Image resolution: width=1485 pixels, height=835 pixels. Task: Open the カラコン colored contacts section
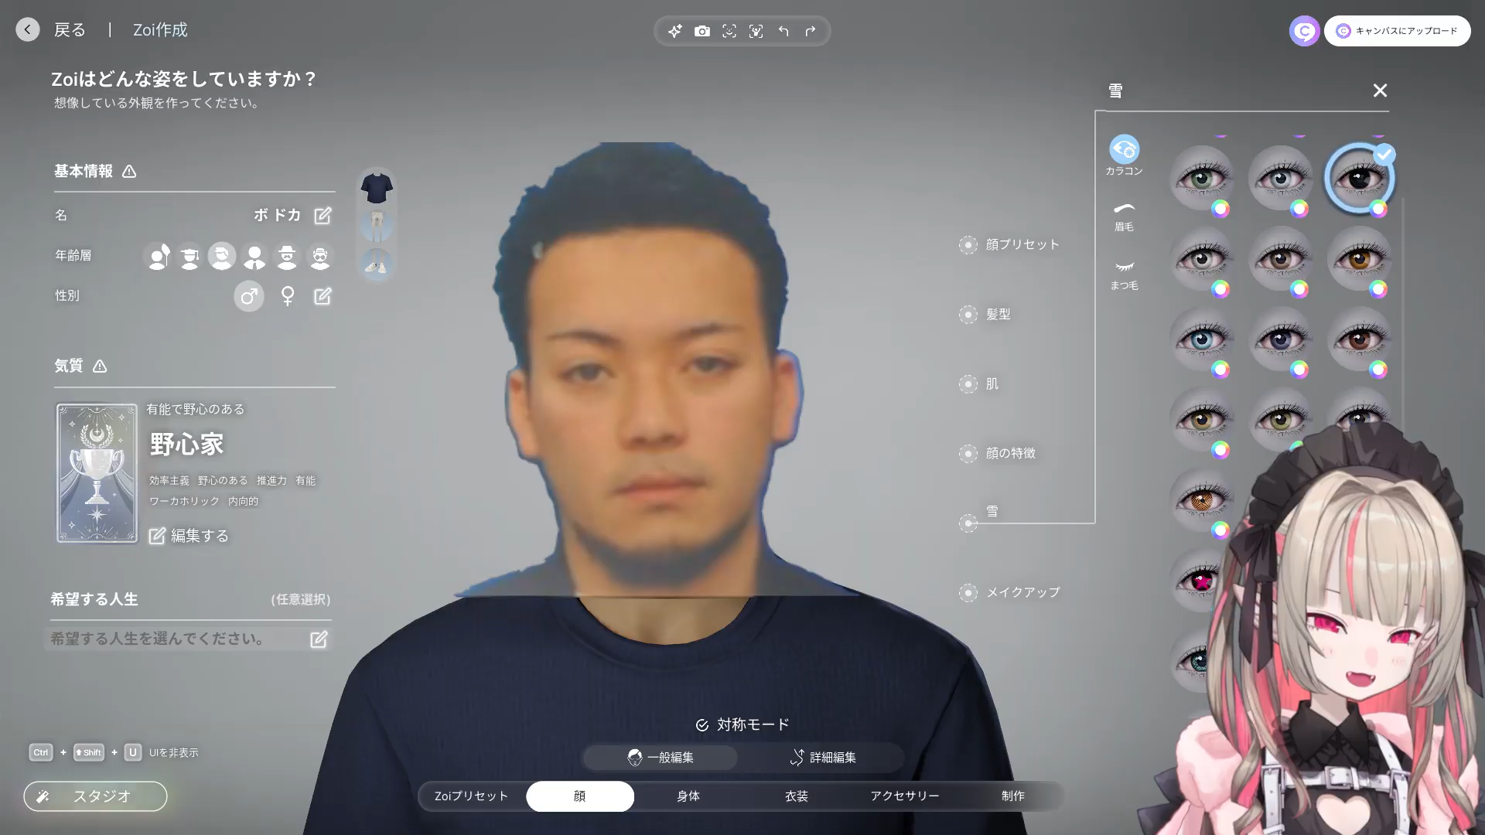[1124, 155]
